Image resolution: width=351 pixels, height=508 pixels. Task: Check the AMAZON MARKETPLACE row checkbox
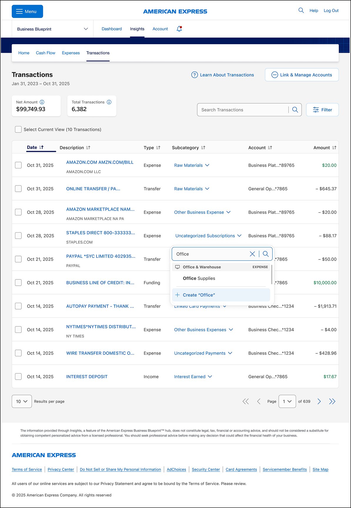pos(18,212)
